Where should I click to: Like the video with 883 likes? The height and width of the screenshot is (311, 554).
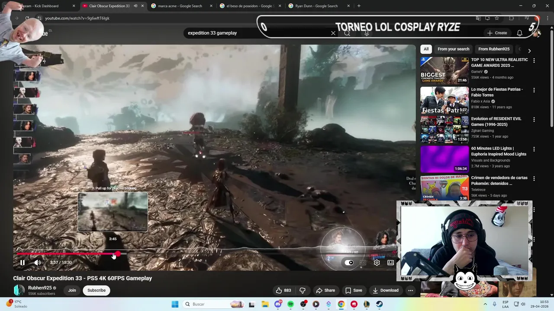(x=283, y=290)
